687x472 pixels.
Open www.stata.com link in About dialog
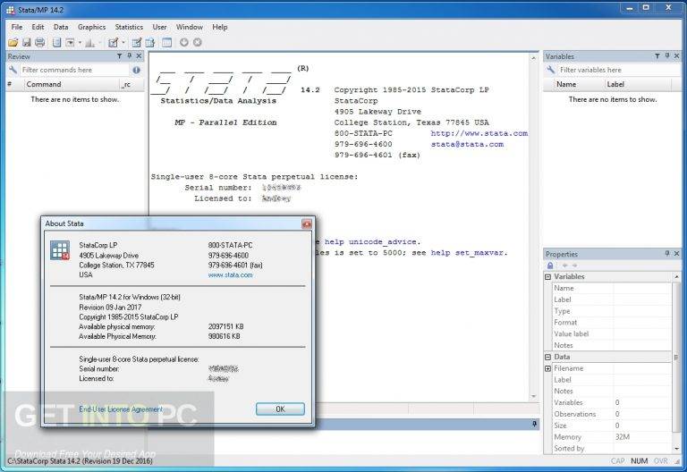click(230, 275)
